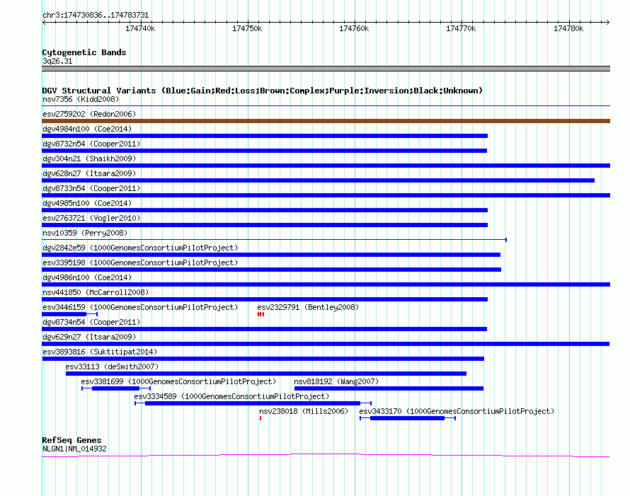This screenshot has height=496, width=630.
Task: Click nsv10359 (Perry2008) label
Action: pyautogui.click(x=85, y=233)
